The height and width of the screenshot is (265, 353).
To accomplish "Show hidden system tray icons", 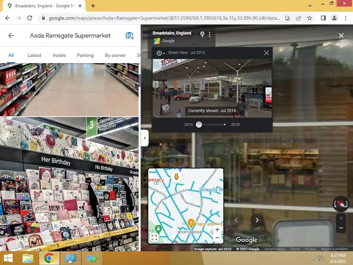I will tap(312, 258).
